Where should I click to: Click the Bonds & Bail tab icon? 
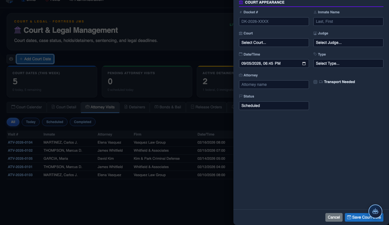pos(156,107)
